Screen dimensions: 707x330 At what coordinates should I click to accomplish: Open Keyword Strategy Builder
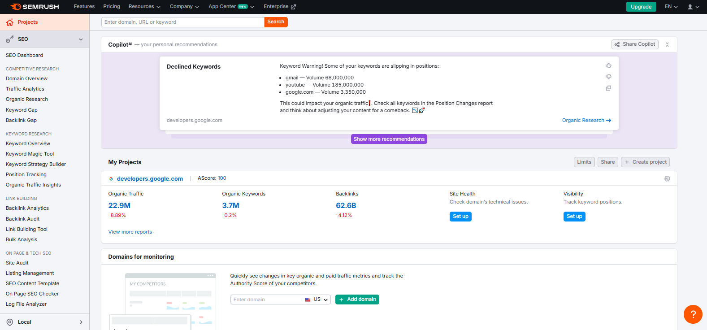click(36, 164)
